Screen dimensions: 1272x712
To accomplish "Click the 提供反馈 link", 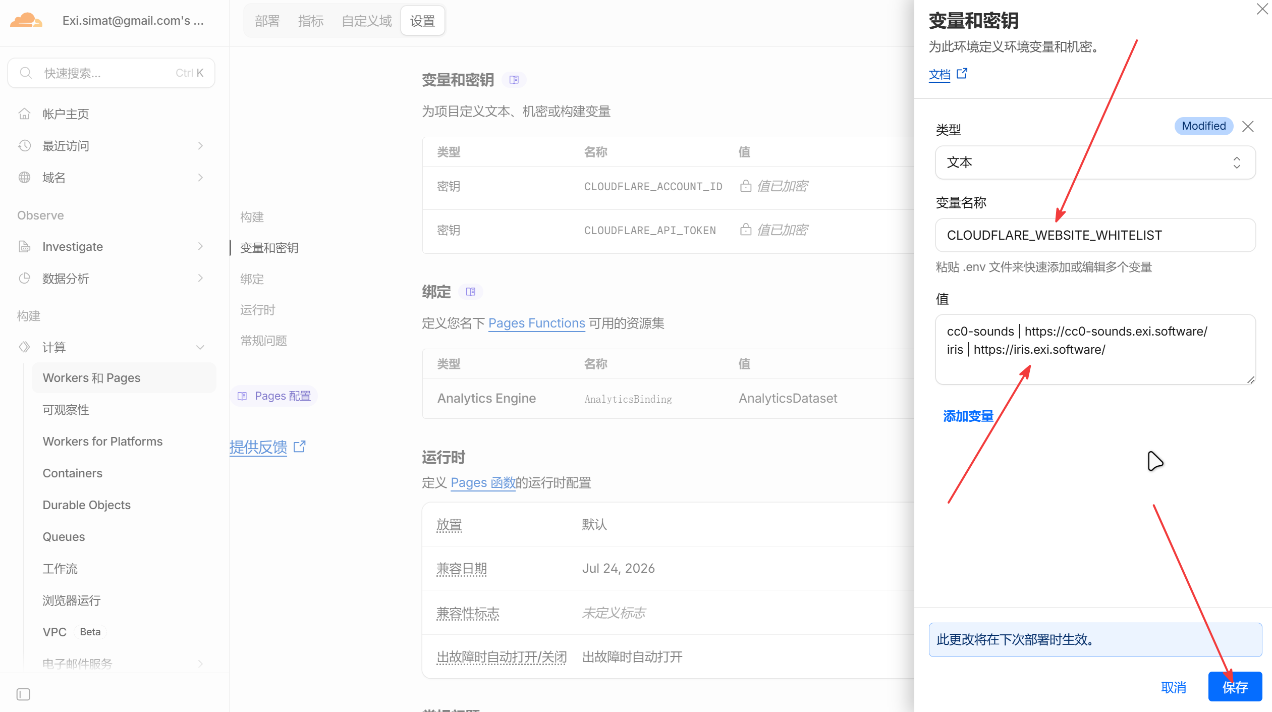I will (258, 447).
